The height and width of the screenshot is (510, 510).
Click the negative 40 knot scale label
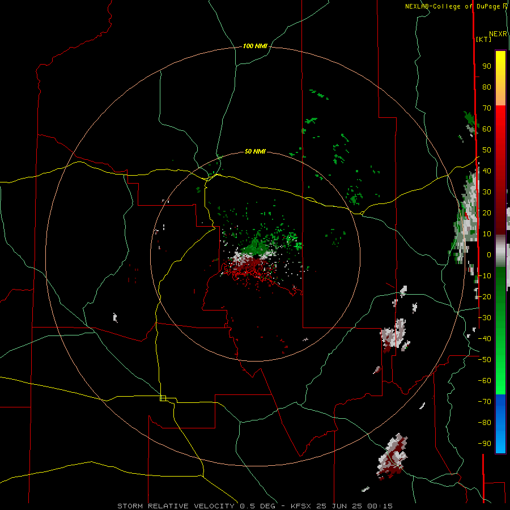(x=484, y=339)
